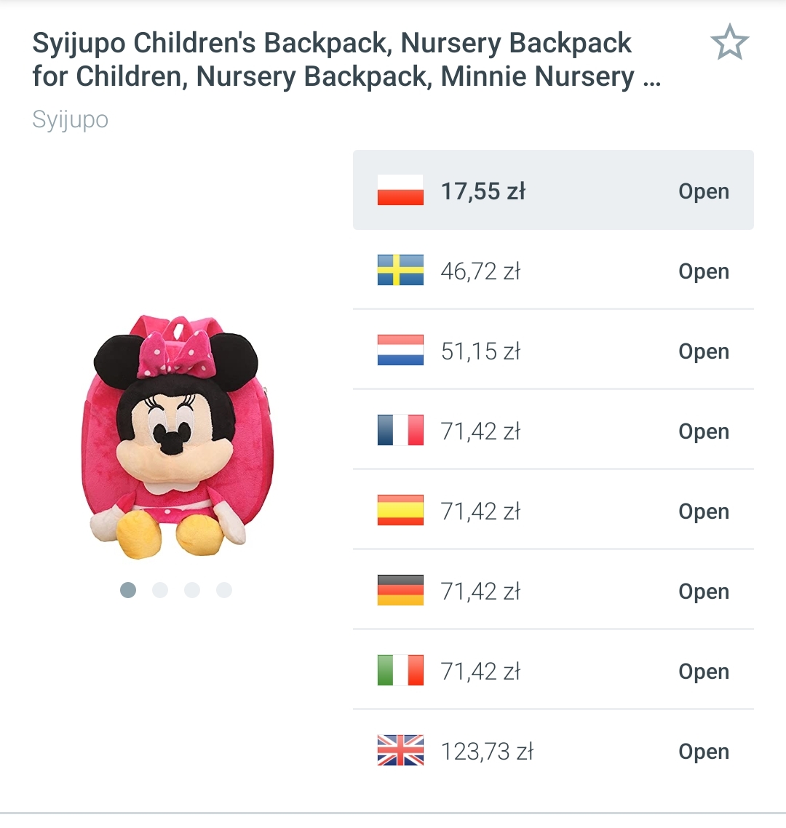Click the Netherlands flag icon

click(x=400, y=351)
